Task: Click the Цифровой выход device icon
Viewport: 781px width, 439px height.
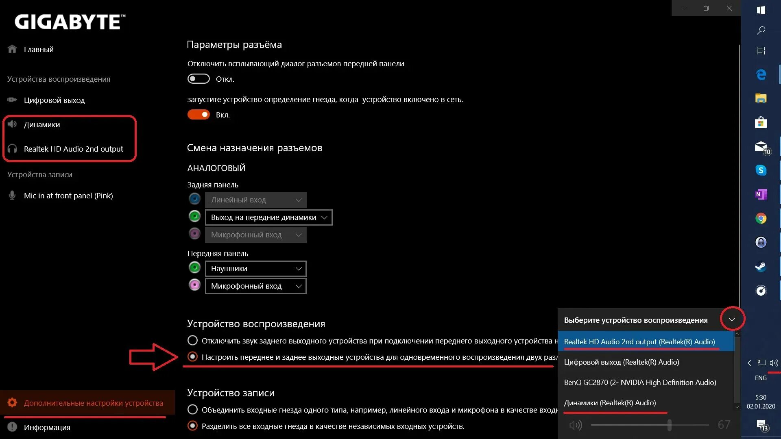Action: click(x=11, y=100)
